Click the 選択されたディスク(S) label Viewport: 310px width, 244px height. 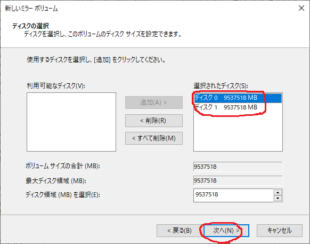[221, 86]
